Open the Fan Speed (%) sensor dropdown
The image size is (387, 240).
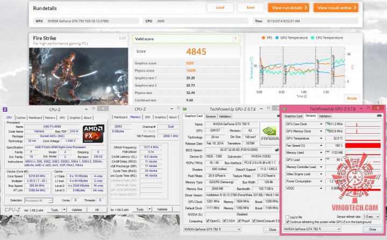[321, 146]
